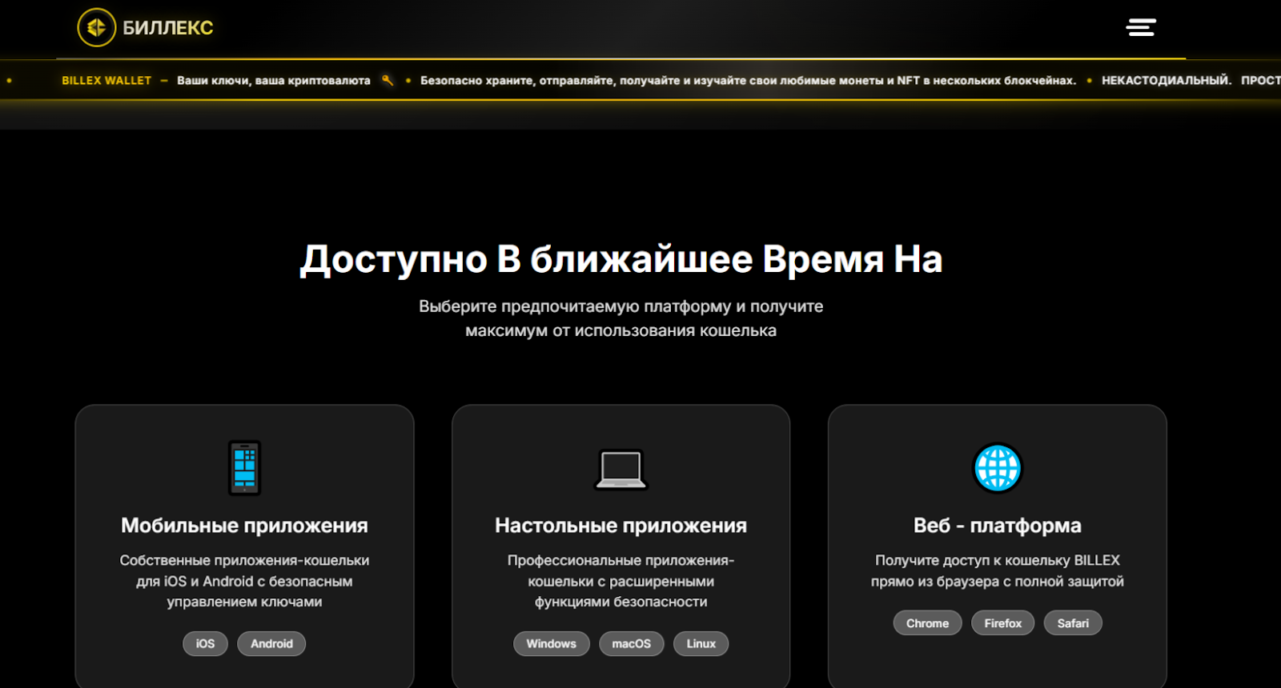
Task: Click the БИЛЛЕКС brand name
Action: pos(168,28)
